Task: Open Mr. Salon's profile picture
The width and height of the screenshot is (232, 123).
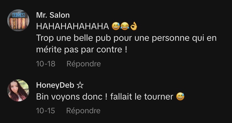Action: coord(18,20)
